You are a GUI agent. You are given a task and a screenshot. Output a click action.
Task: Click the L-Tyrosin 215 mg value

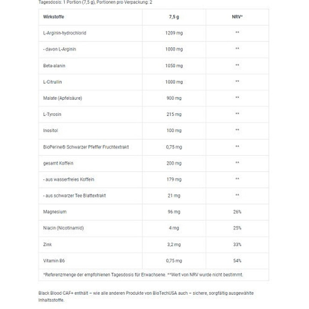click(174, 114)
